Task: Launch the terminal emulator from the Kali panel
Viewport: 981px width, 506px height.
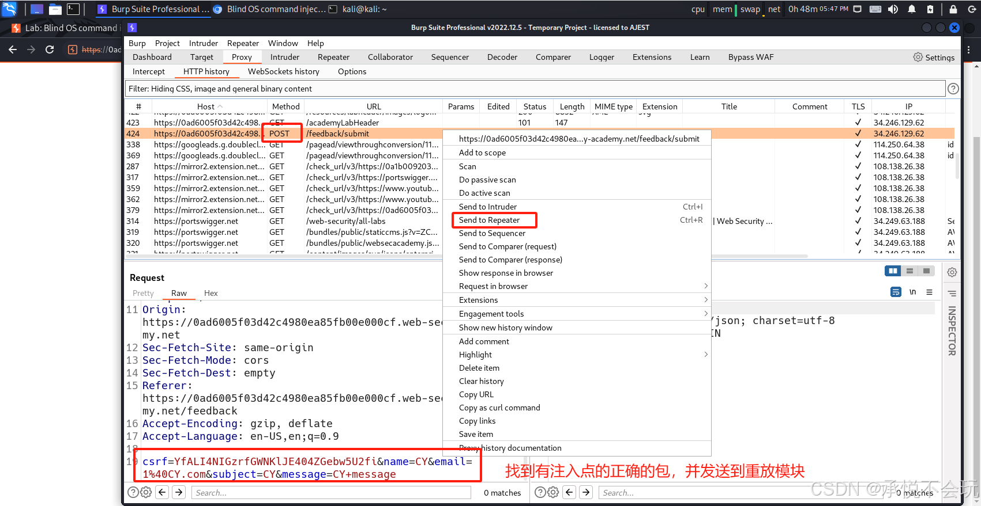Action: pos(73,9)
